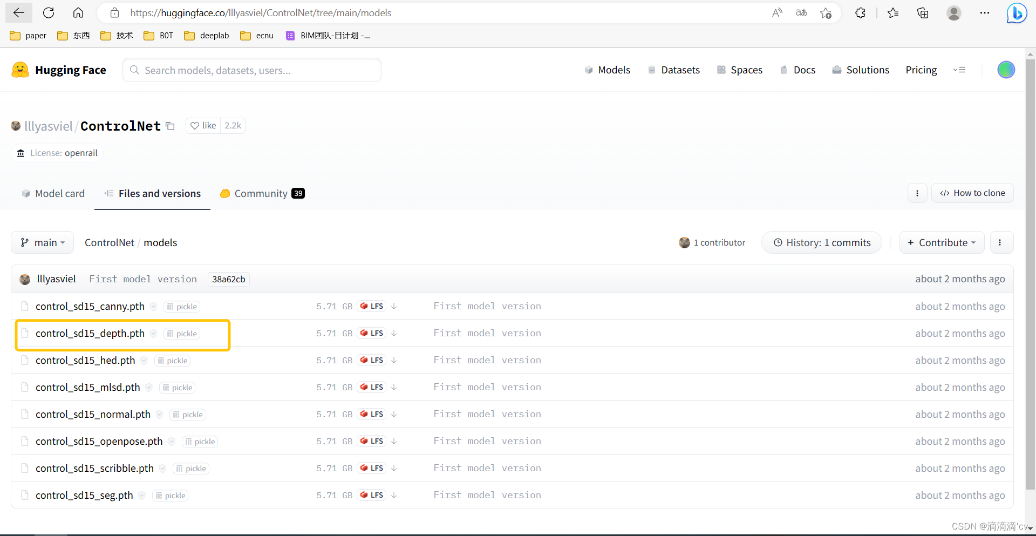Open the favorites list icon

coord(893,13)
